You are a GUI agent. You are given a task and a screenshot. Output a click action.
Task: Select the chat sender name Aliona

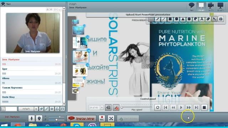tap(6, 78)
